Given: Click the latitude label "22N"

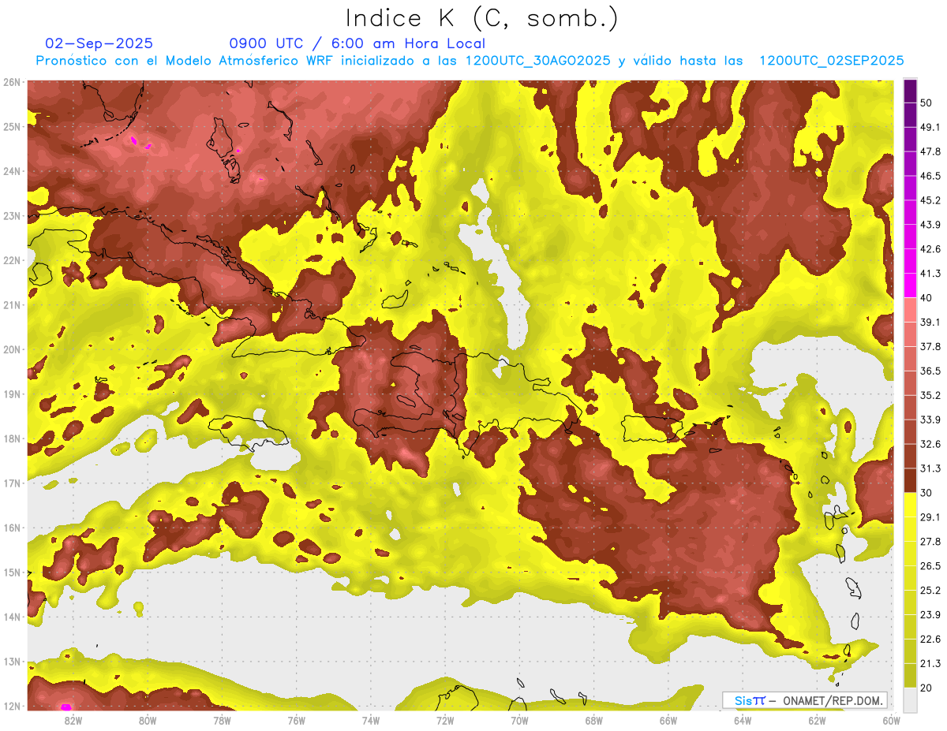Looking at the screenshot, I should click(12, 260).
